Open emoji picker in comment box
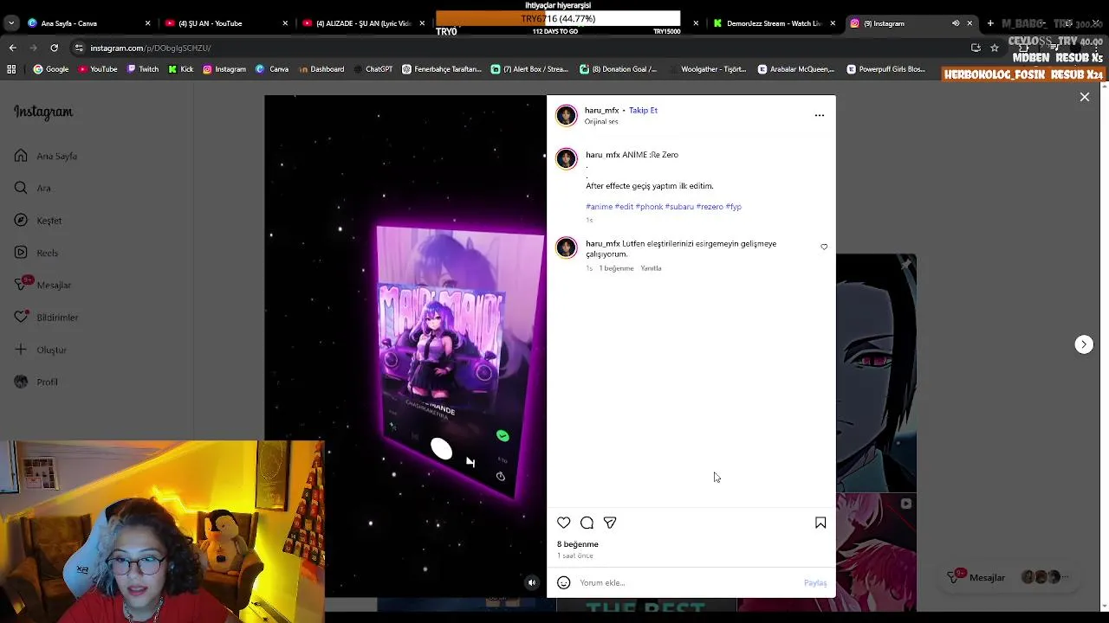Viewport: 1109px width, 623px height. (564, 582)
